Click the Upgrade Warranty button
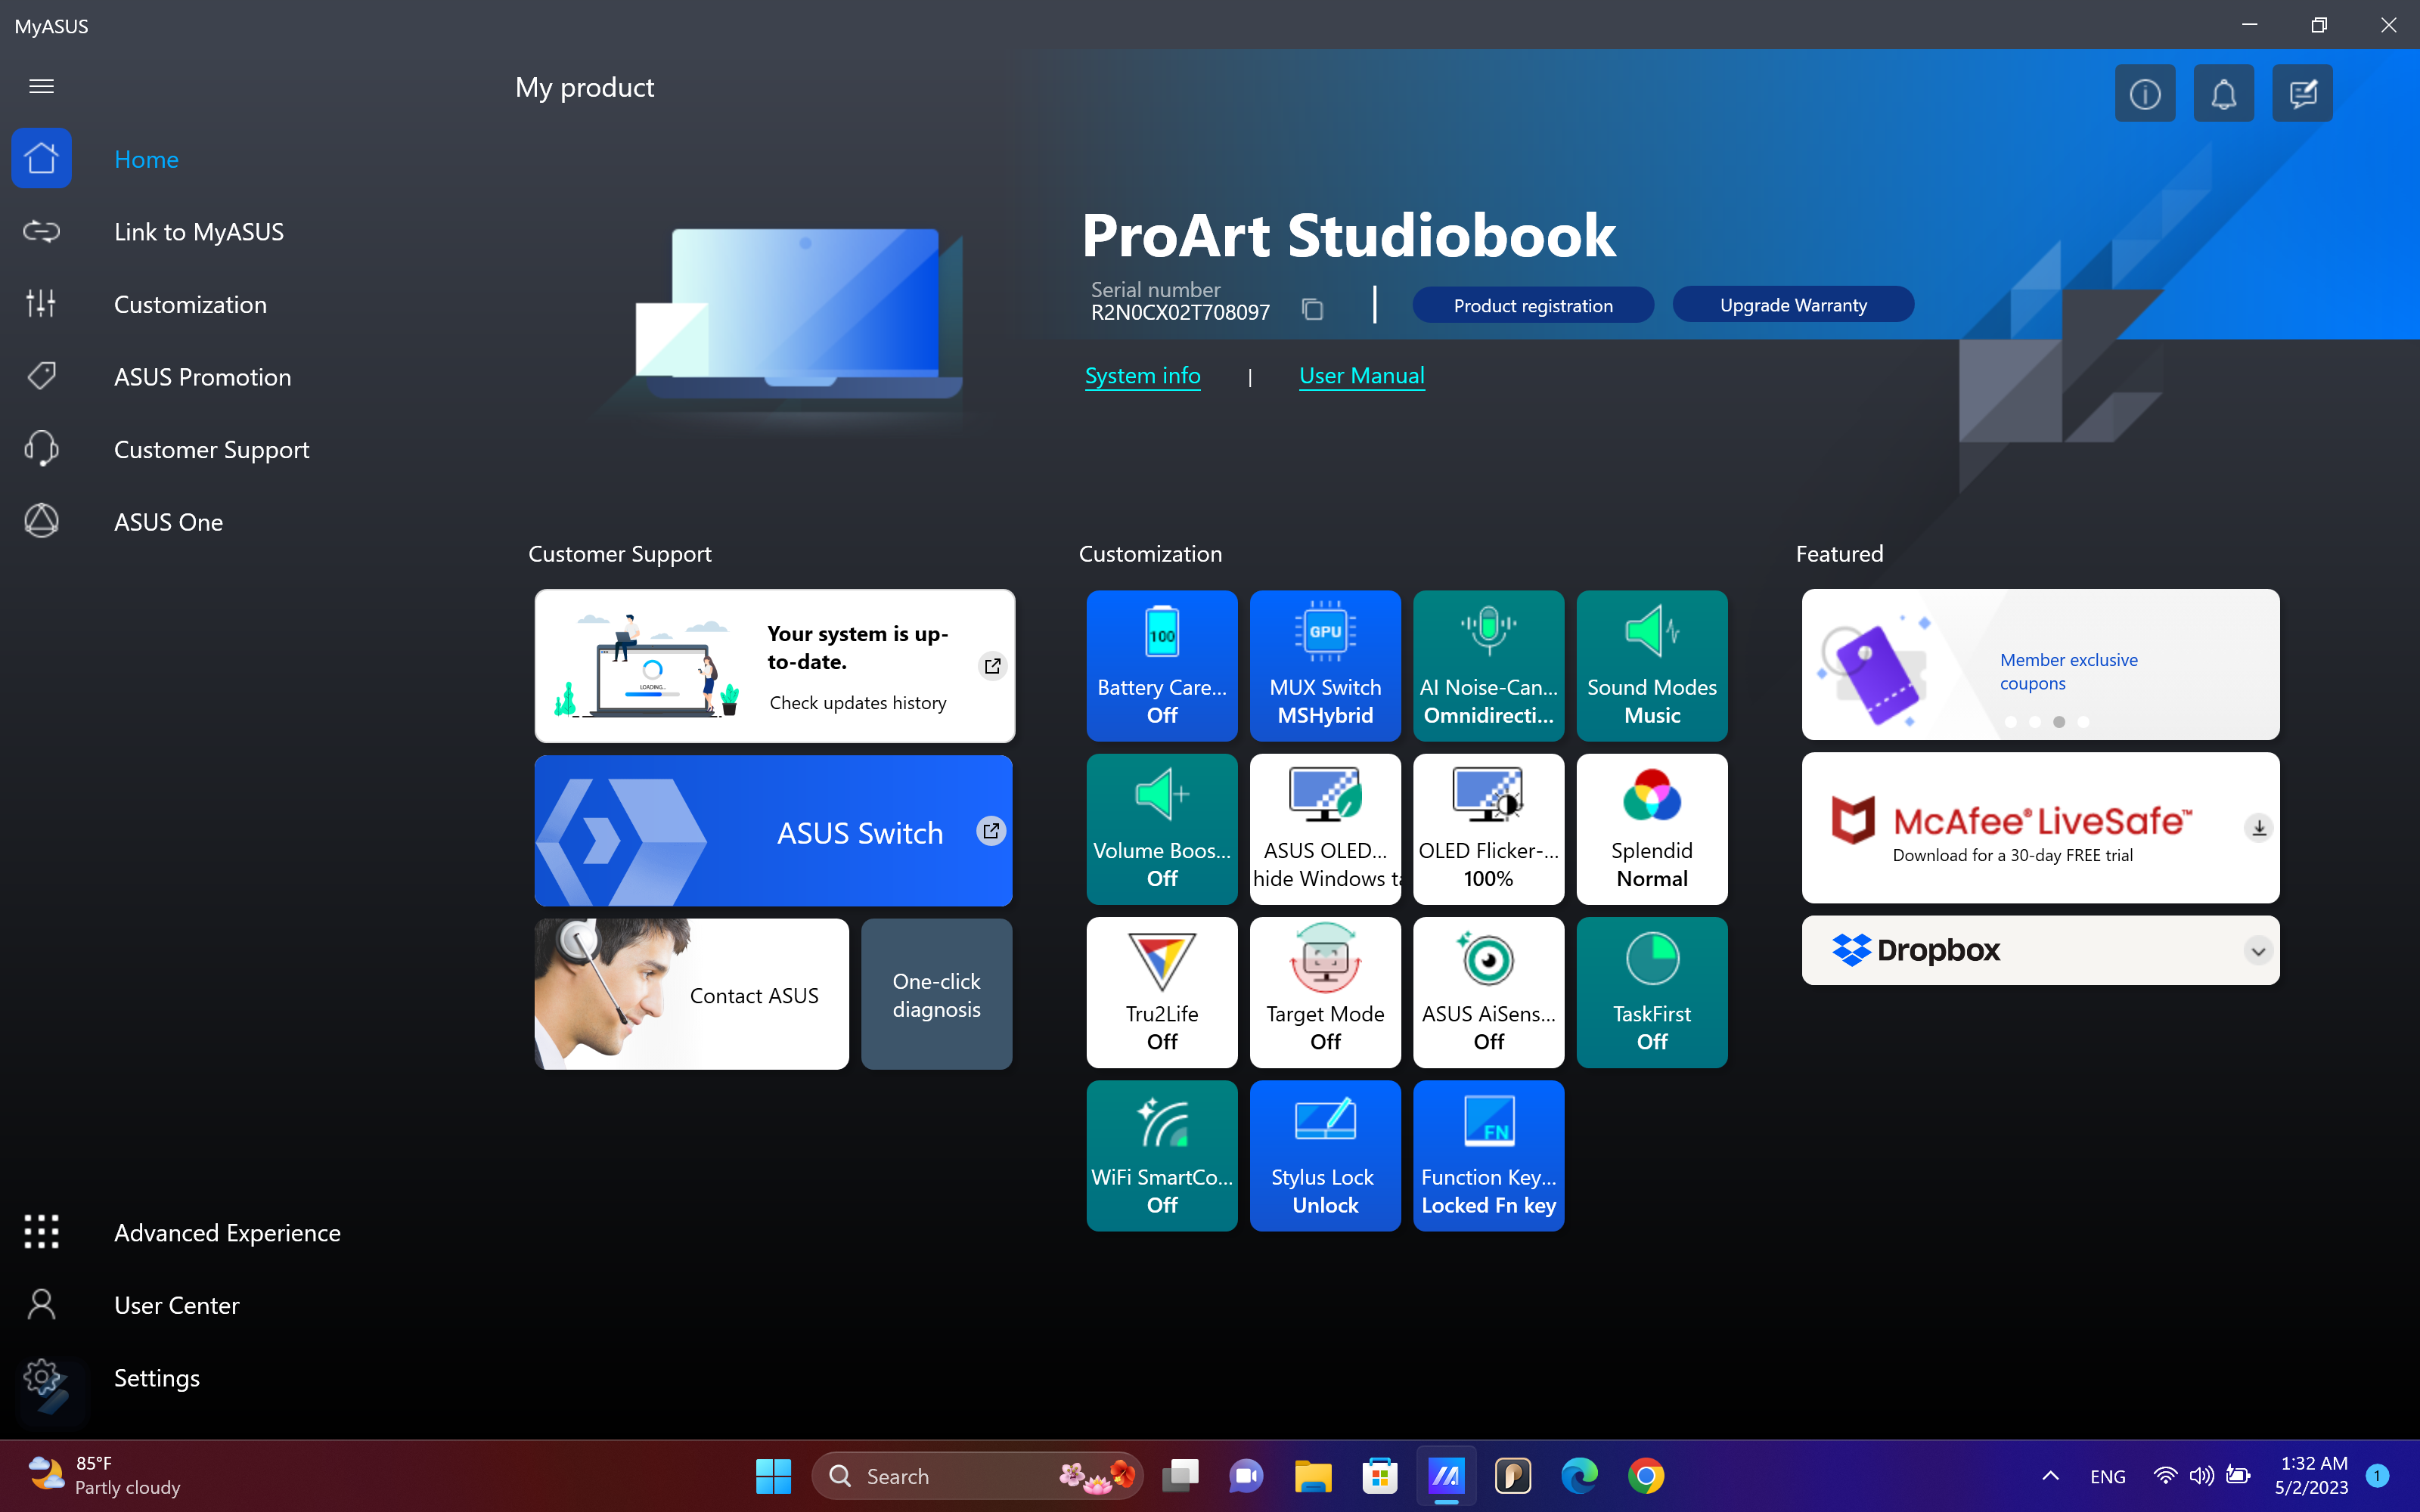Image resolution: width=2420 pixels, height=1512 pixels. [x=1793, y=305]
